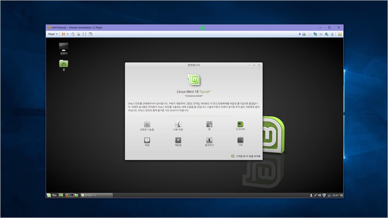Toggle show this dialog at startup checkbox

(x=233, y=156)
